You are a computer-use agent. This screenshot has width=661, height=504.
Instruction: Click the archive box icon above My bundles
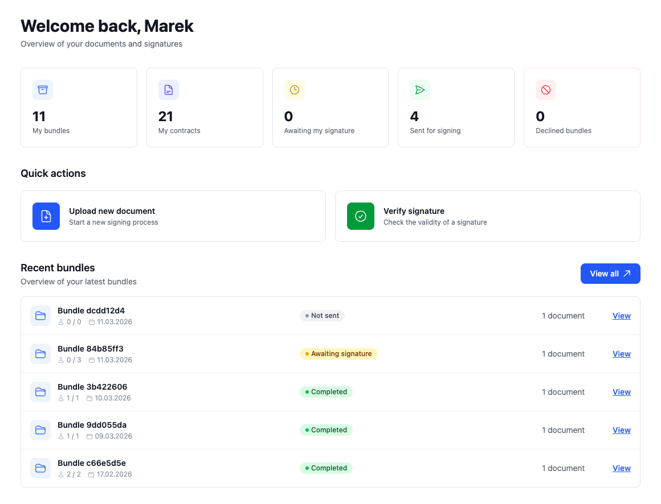43,90
